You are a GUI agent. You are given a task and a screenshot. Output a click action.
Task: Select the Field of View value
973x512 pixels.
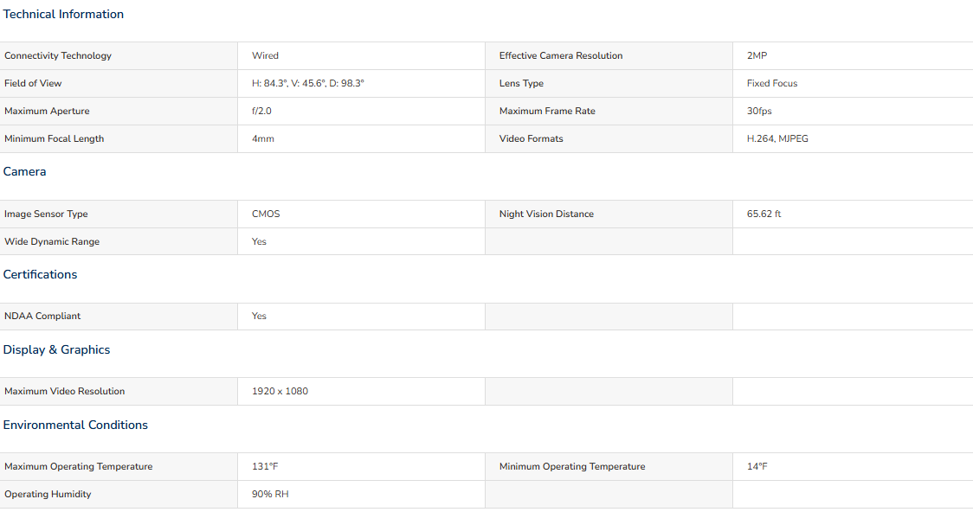coord(308,83)
